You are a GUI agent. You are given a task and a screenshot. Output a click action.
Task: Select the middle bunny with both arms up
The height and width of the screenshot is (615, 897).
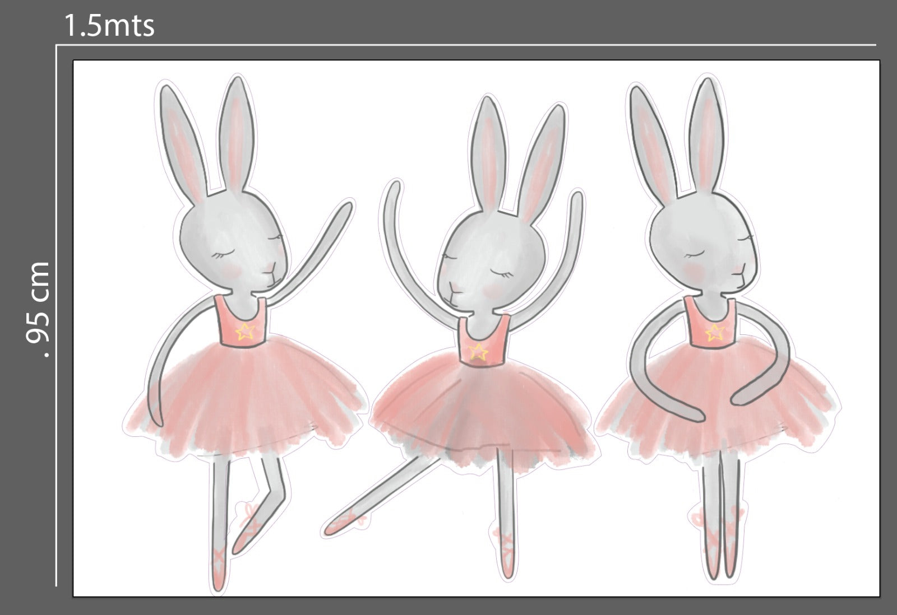point(461,338)
